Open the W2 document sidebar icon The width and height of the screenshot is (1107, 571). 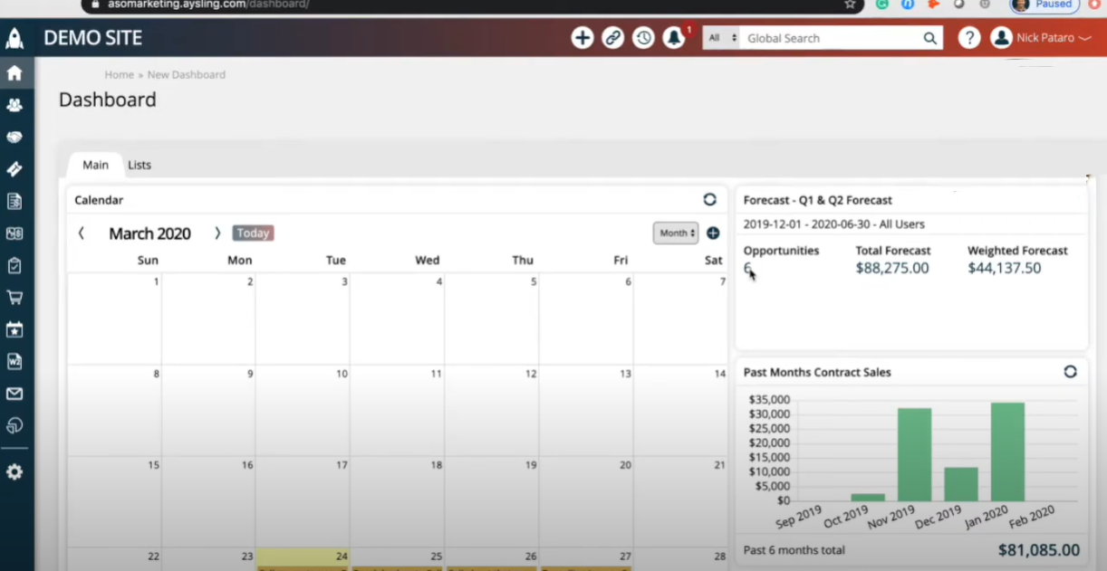tap(14, 361)
